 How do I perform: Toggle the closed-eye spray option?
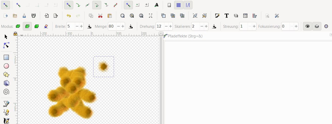[x=317, y=26]
